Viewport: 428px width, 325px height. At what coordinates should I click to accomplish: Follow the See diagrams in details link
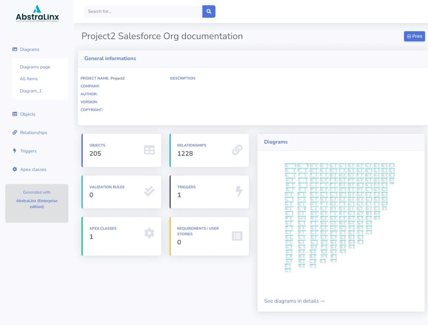click(294, 301)
